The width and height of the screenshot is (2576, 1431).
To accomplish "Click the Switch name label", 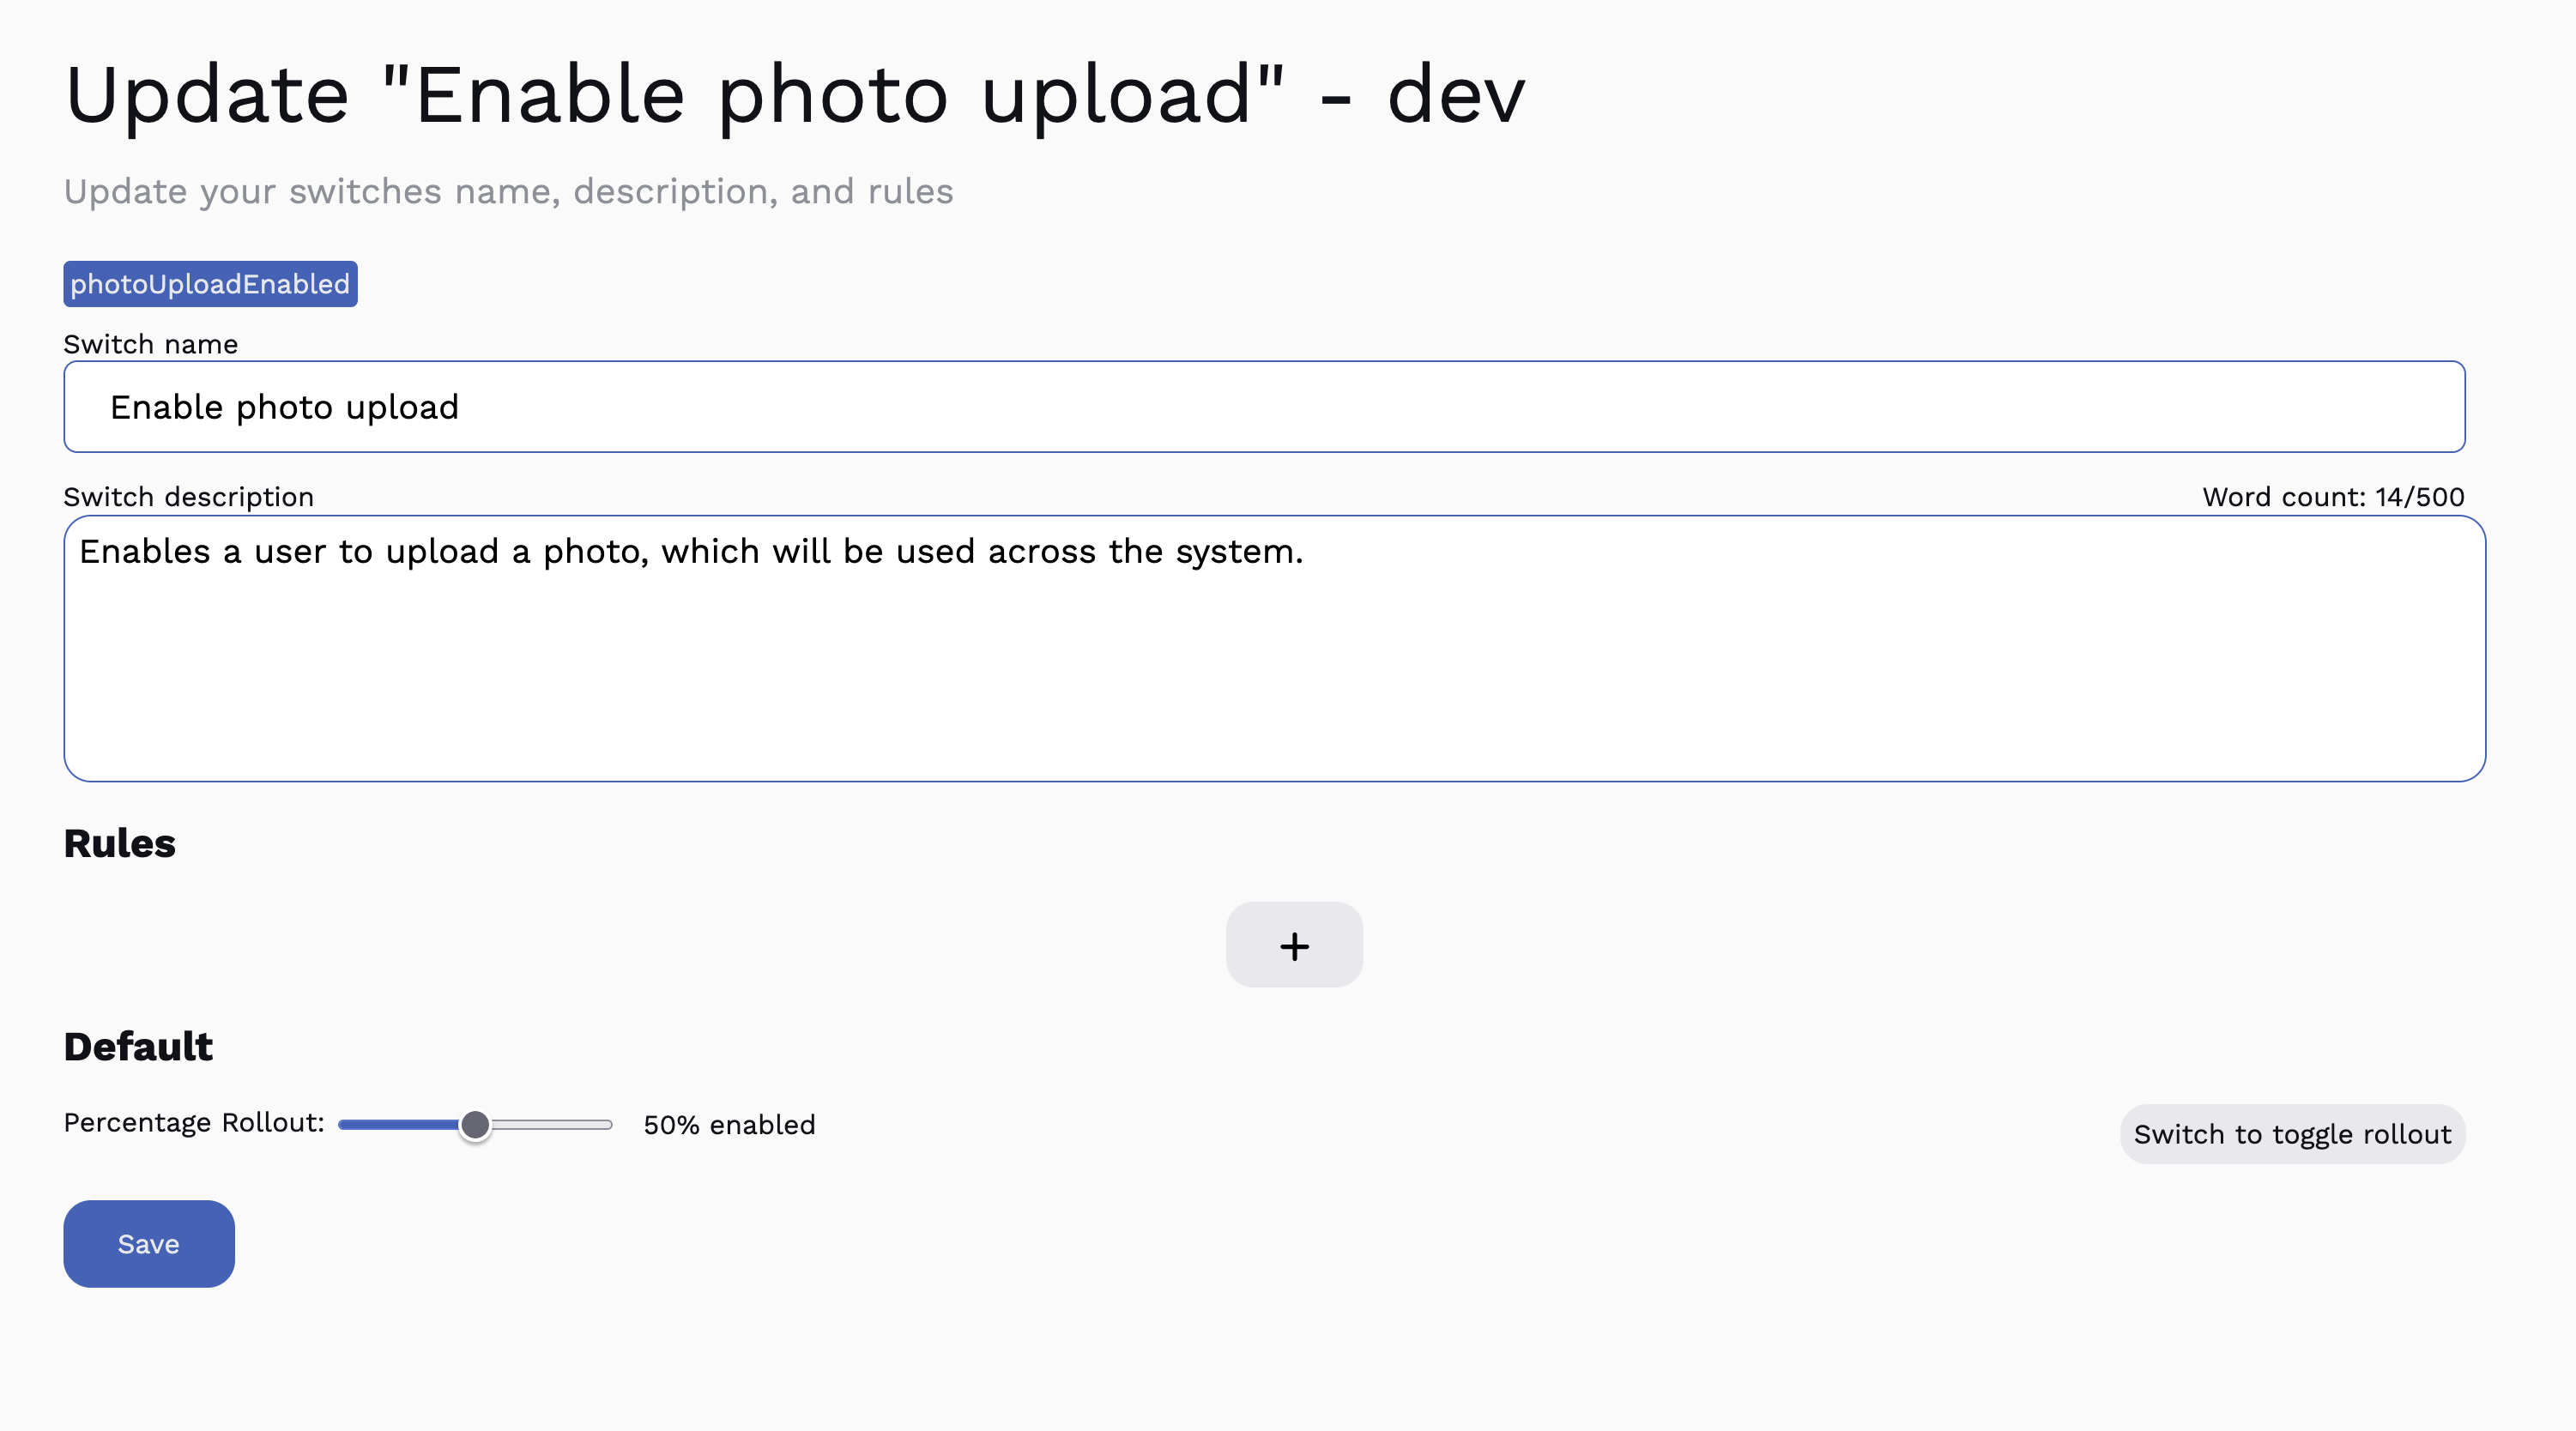I will 151,344.
